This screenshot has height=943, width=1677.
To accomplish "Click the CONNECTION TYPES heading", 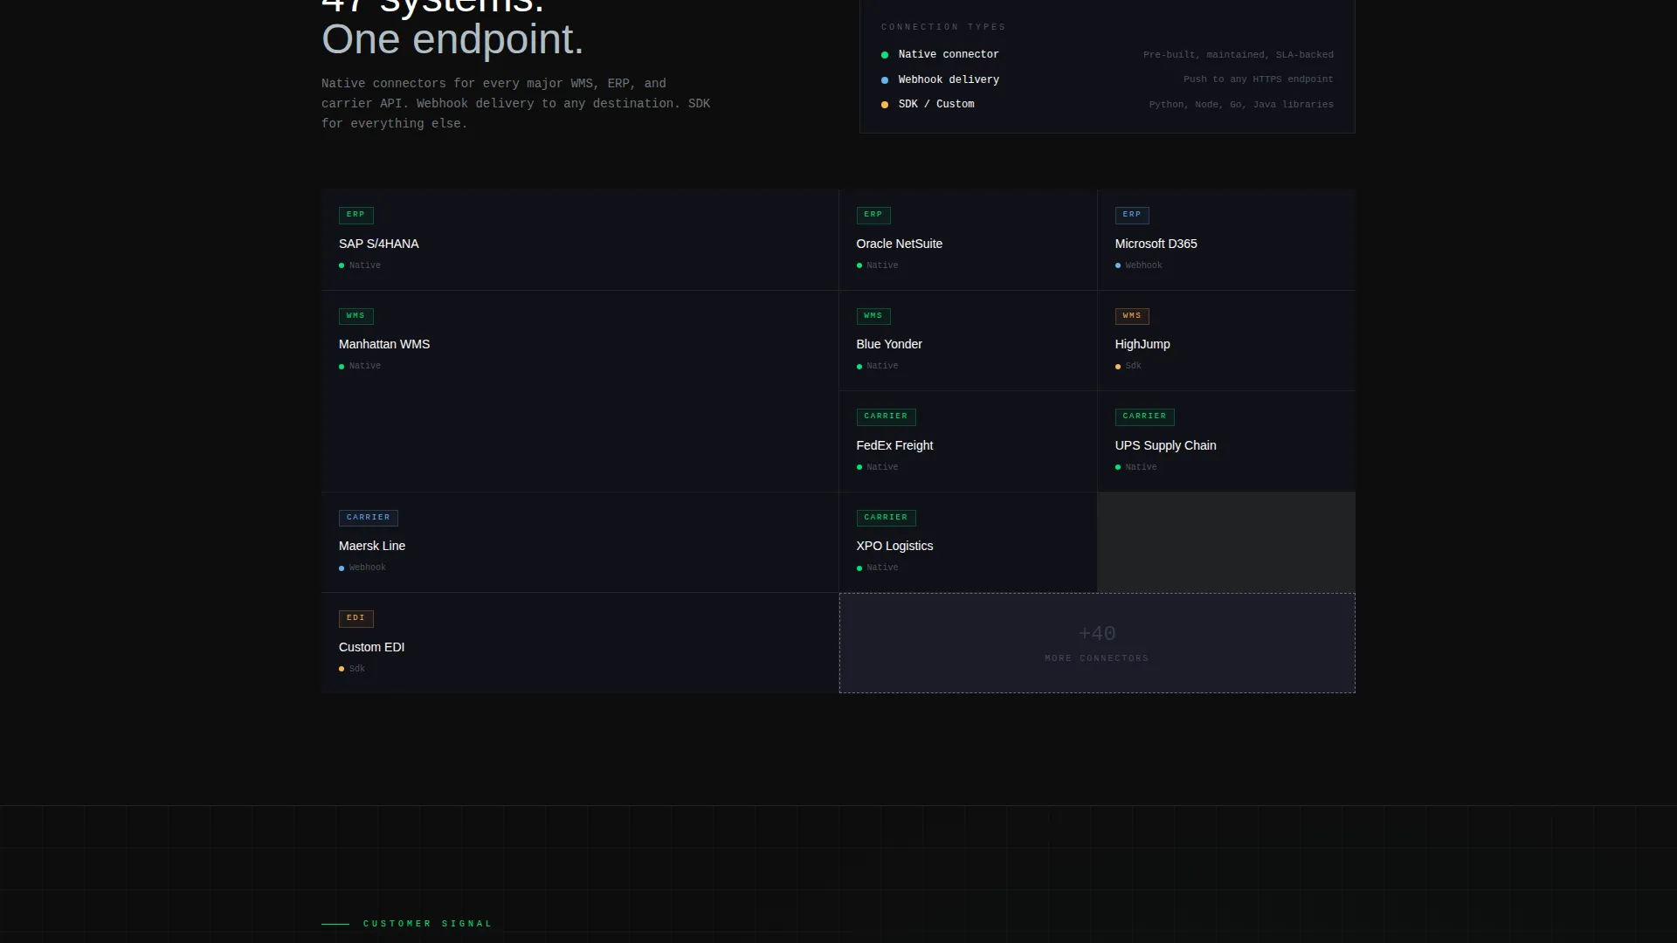I will (x=943, y=27).
